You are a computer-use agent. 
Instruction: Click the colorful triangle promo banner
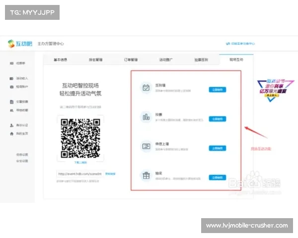(x=275, y=90)
